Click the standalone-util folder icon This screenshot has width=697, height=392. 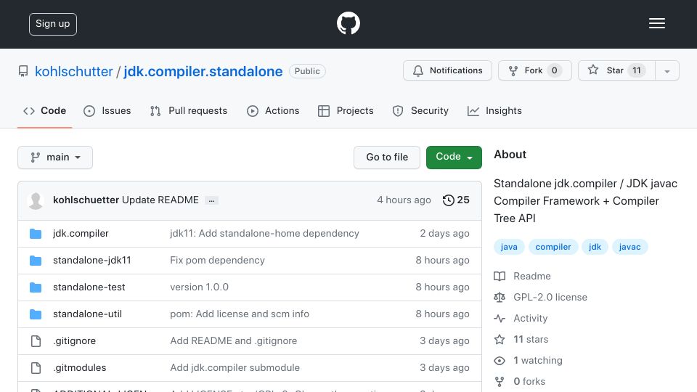point(36,314)
